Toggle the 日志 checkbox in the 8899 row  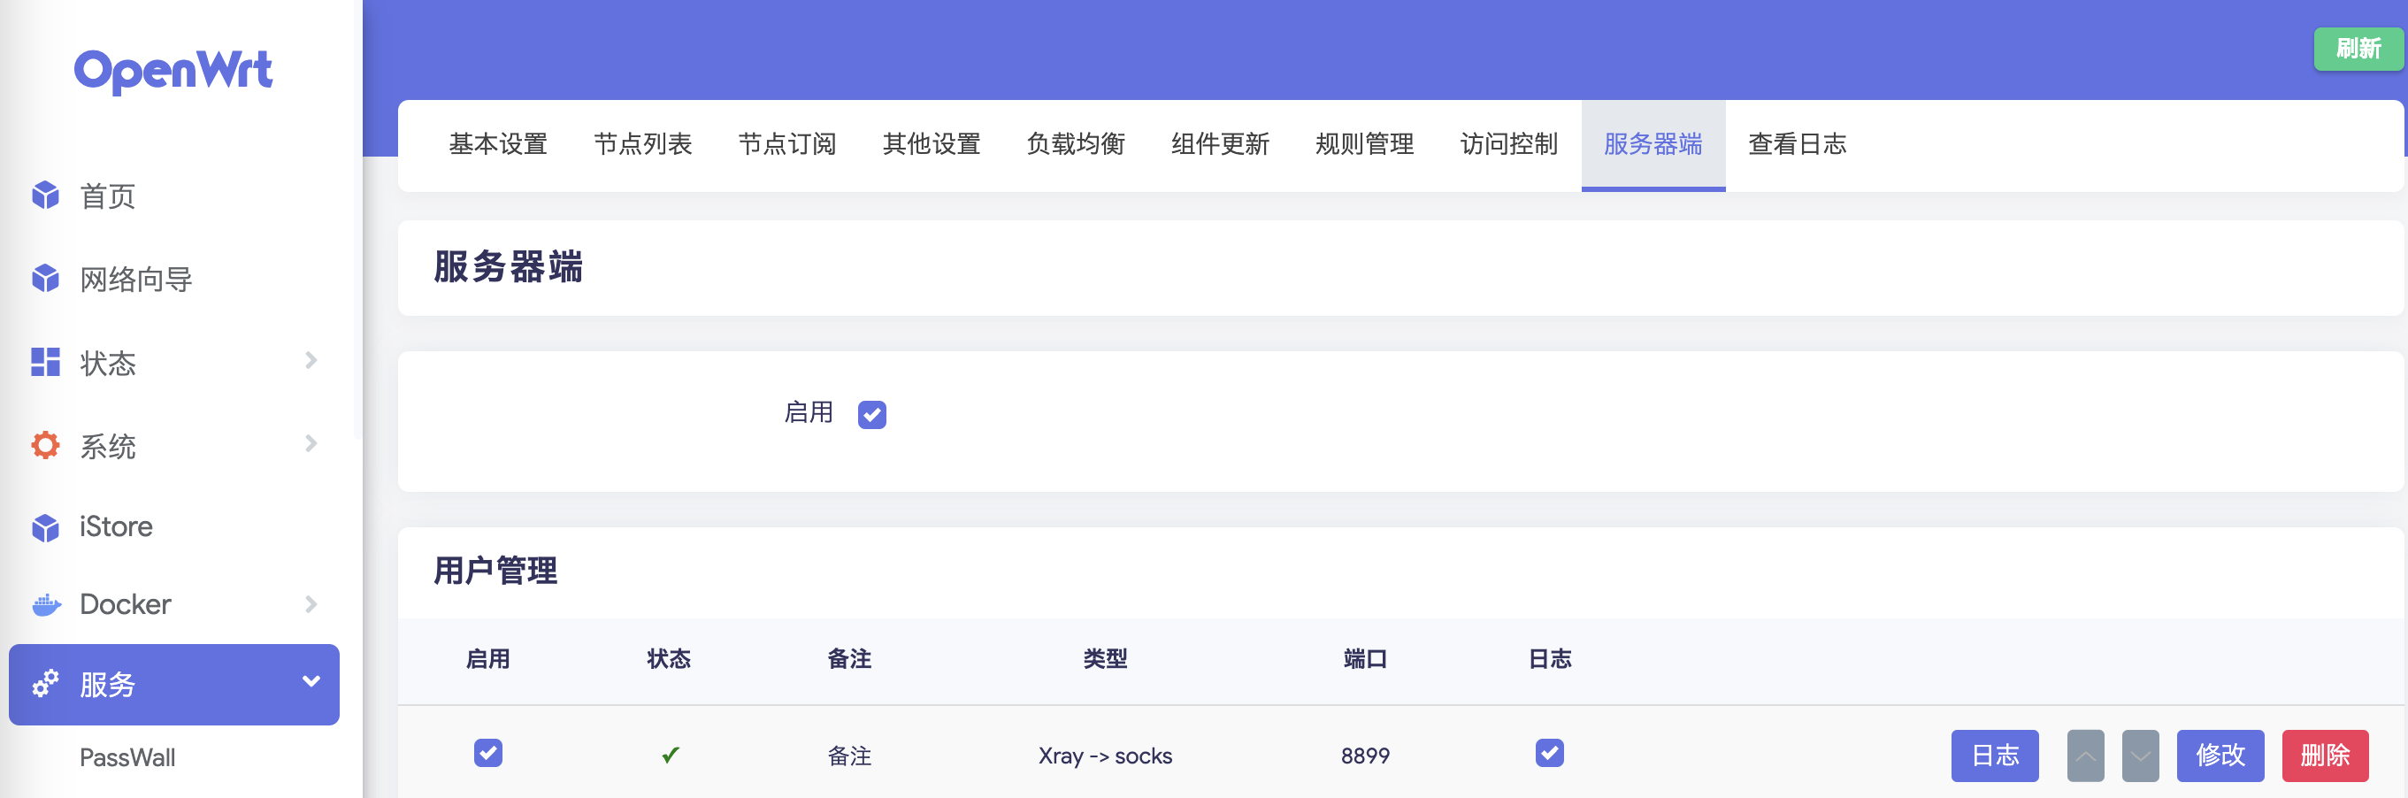[x=1549, y=752]
